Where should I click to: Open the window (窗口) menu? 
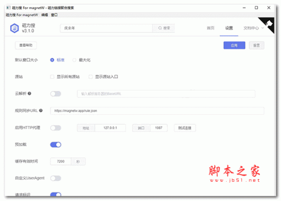tap(54, 15)
